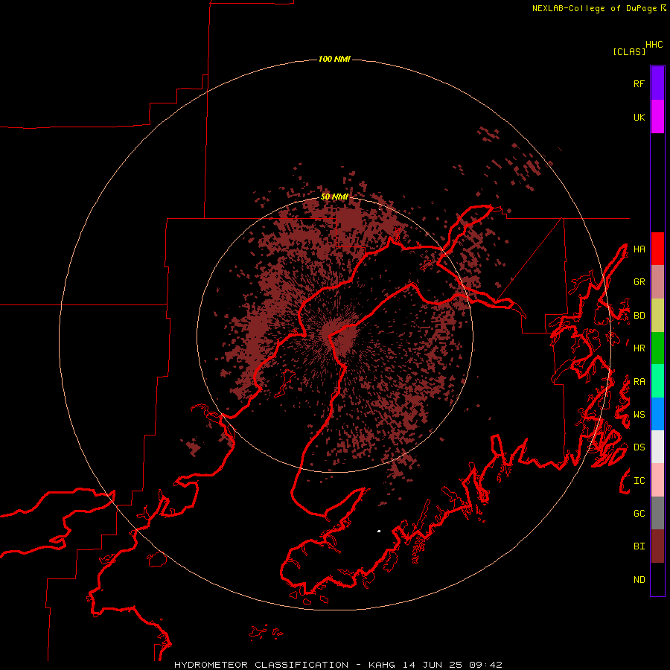
Task: Click the UK magenta legend swatch
Action: tap(657, 117)
